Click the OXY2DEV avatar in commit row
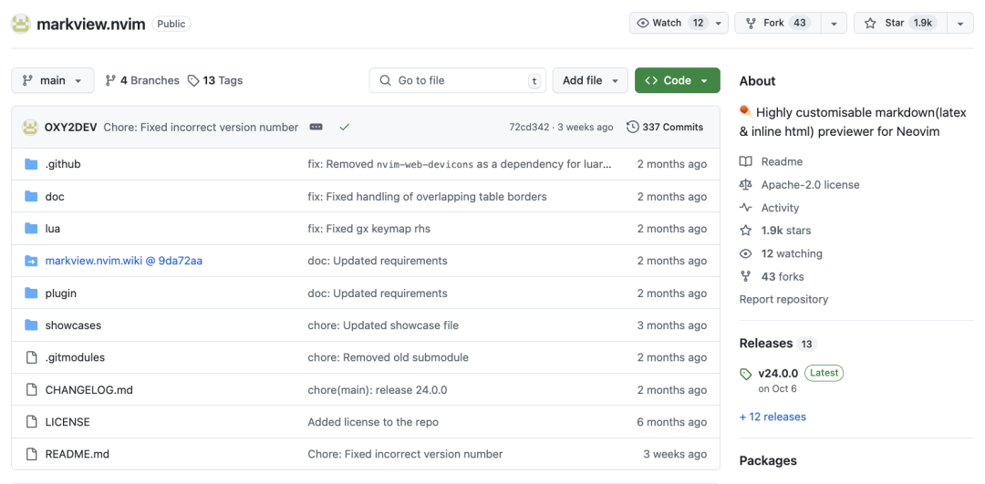The height and width of the screenshot is (484, 985). coord(30,128)
